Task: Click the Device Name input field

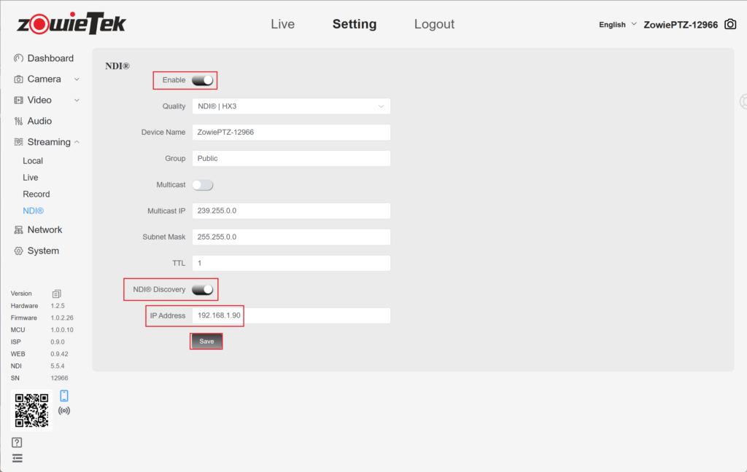Action: click(x=291, y=133)
